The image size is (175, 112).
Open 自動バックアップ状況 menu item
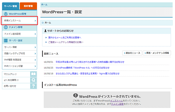[x=20, y=54]
